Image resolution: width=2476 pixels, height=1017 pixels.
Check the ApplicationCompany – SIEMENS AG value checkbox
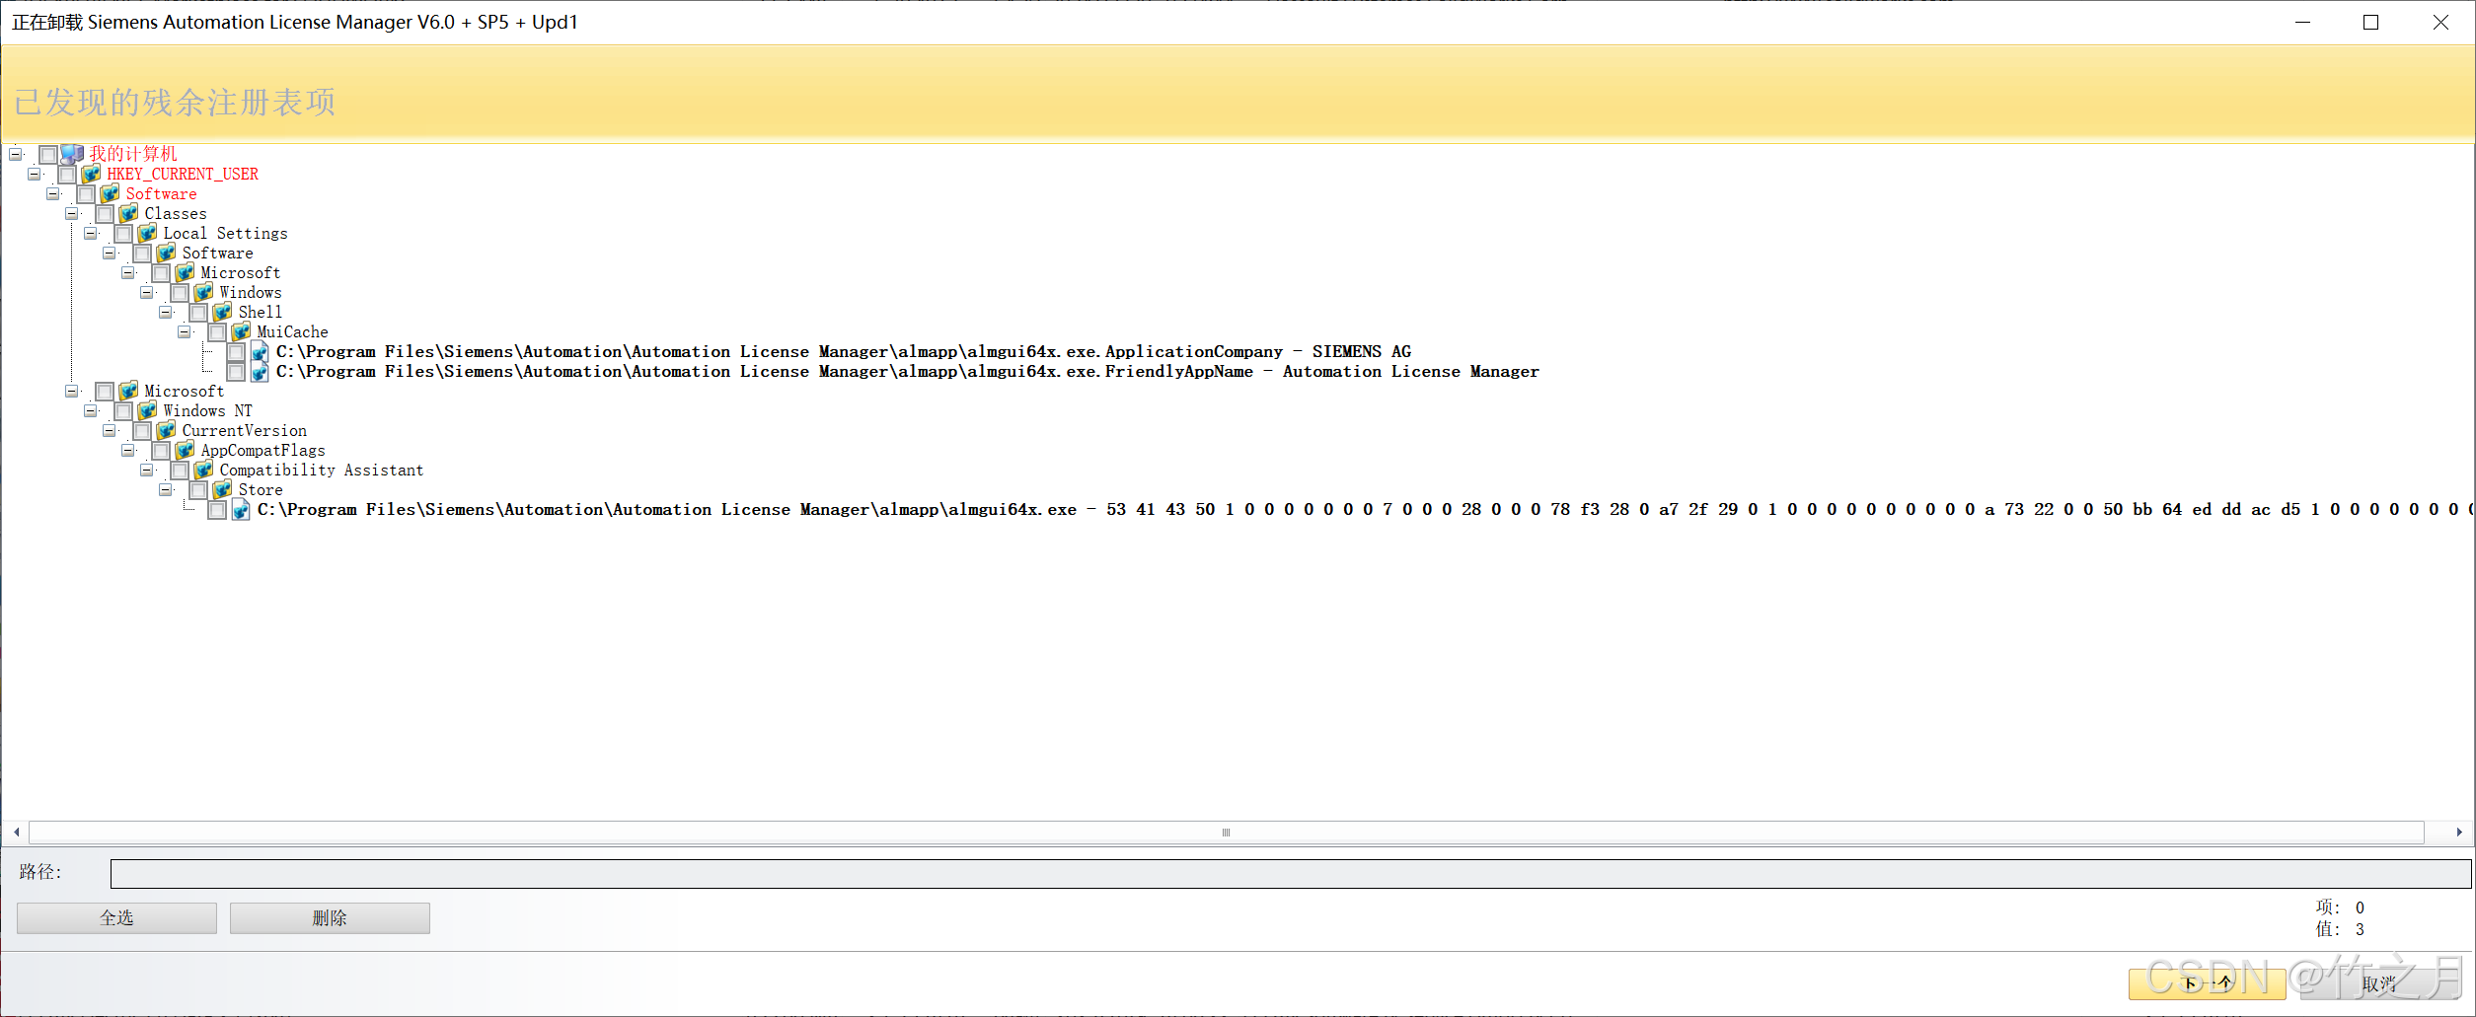(x=236, y=352)
